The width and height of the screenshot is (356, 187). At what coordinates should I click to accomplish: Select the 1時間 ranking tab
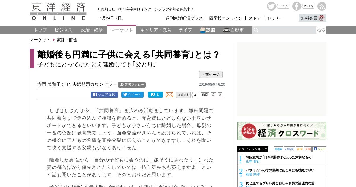tap(279, 149)
